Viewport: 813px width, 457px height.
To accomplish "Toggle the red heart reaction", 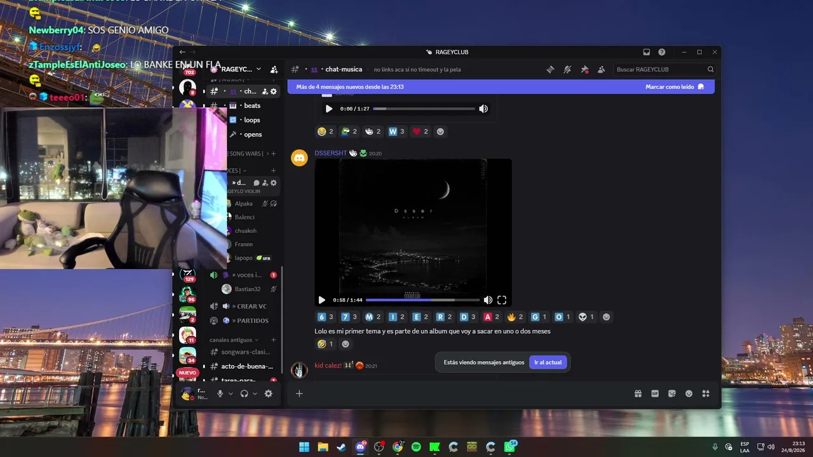I will tap(420, 131).
